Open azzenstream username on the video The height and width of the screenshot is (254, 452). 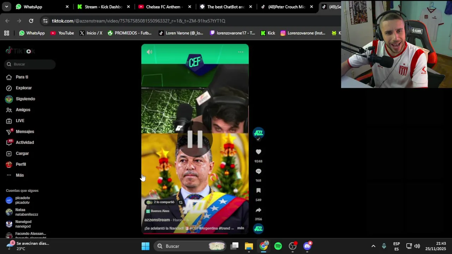(157, 220)
